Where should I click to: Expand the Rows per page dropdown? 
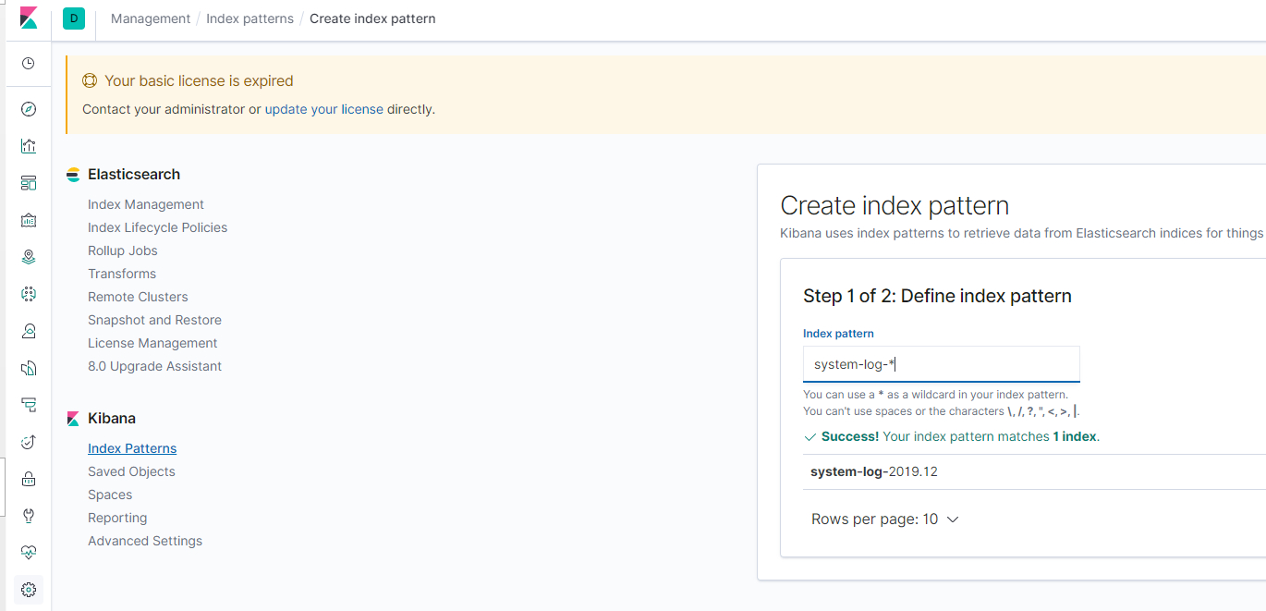[x=884, y=519]
